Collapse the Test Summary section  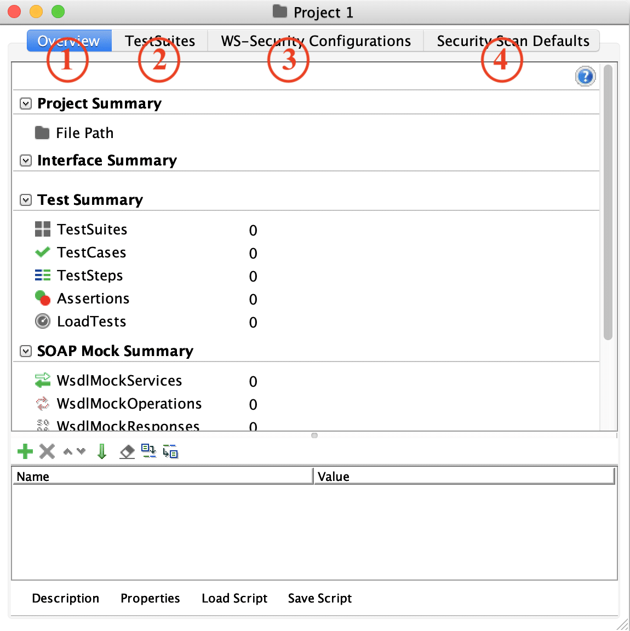coord(25,200)
